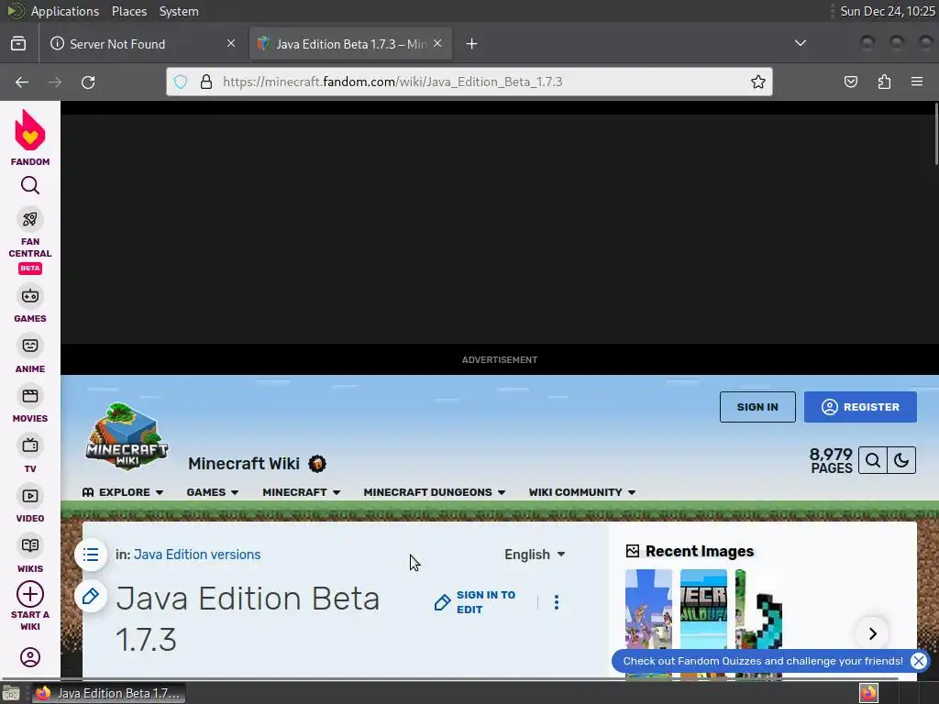Image resolution: width=939 pixels, height=704 pixels.
Task: Expand the Minecraft dropdown menu
Action: (301, 492)
